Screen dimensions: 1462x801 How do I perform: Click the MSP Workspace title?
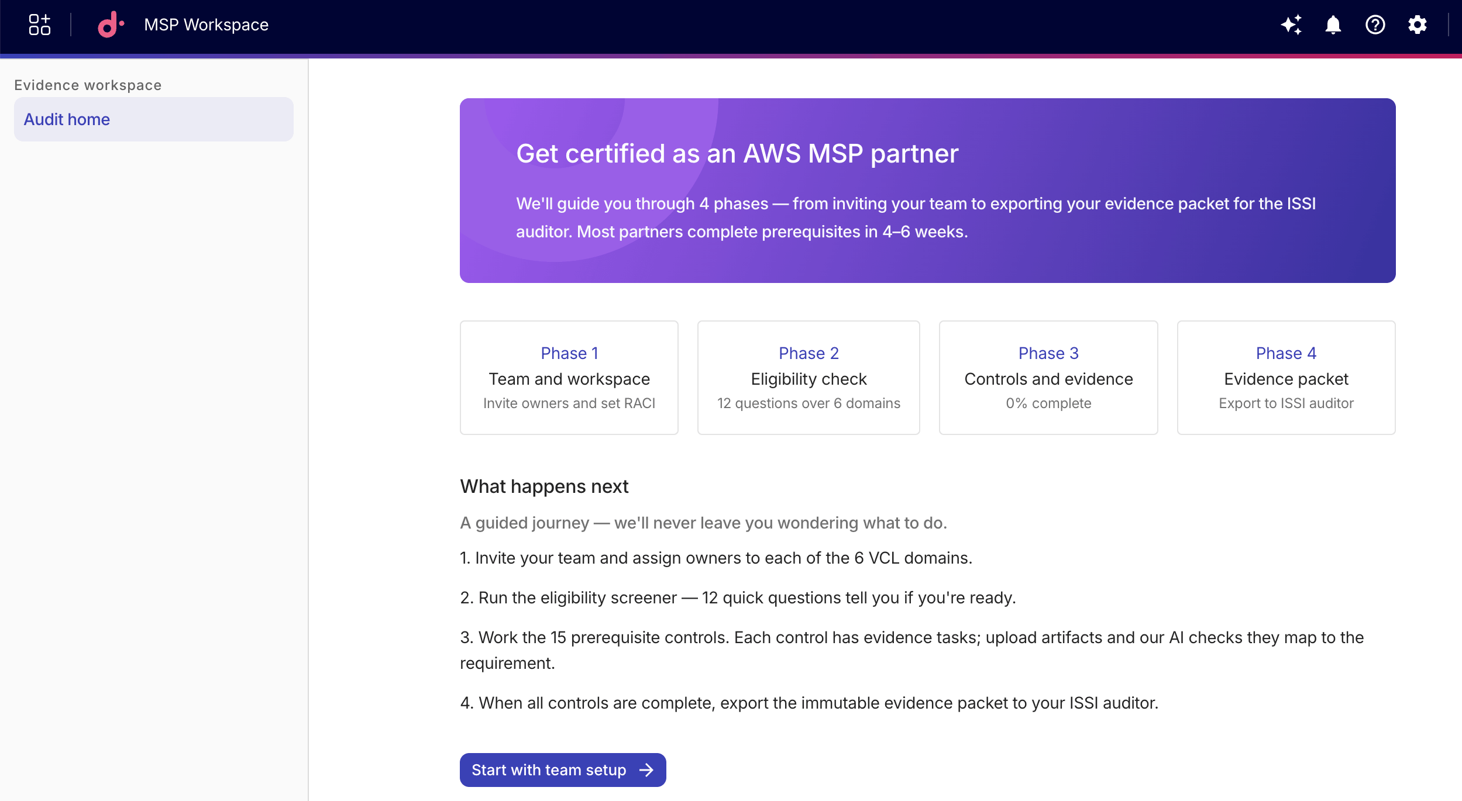click(206, 25)
